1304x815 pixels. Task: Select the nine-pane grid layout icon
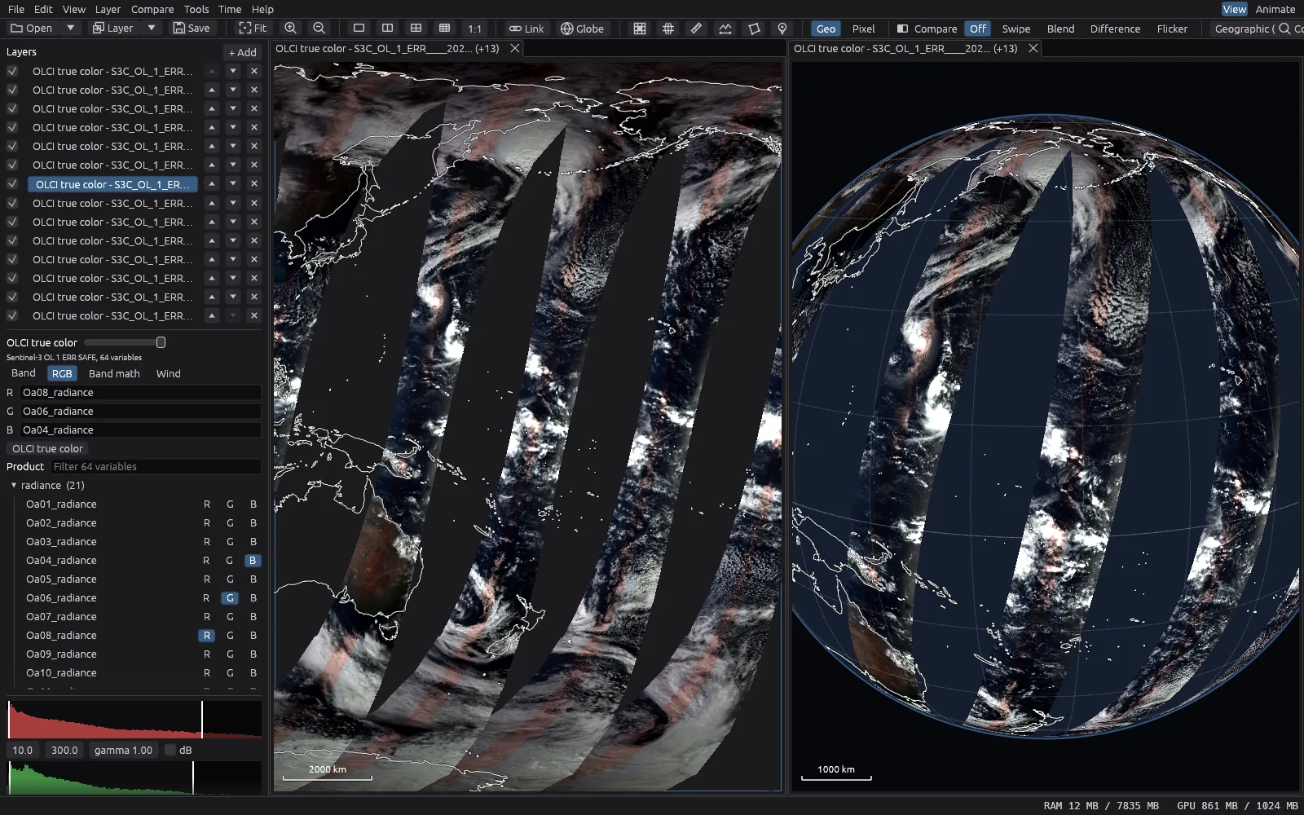pos(444,29)
